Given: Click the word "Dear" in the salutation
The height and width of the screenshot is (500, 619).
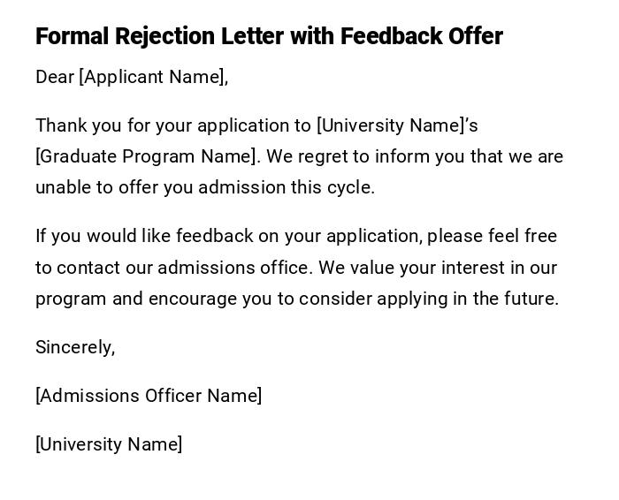Looking at the screenshot, I should [x=55, y=77].
